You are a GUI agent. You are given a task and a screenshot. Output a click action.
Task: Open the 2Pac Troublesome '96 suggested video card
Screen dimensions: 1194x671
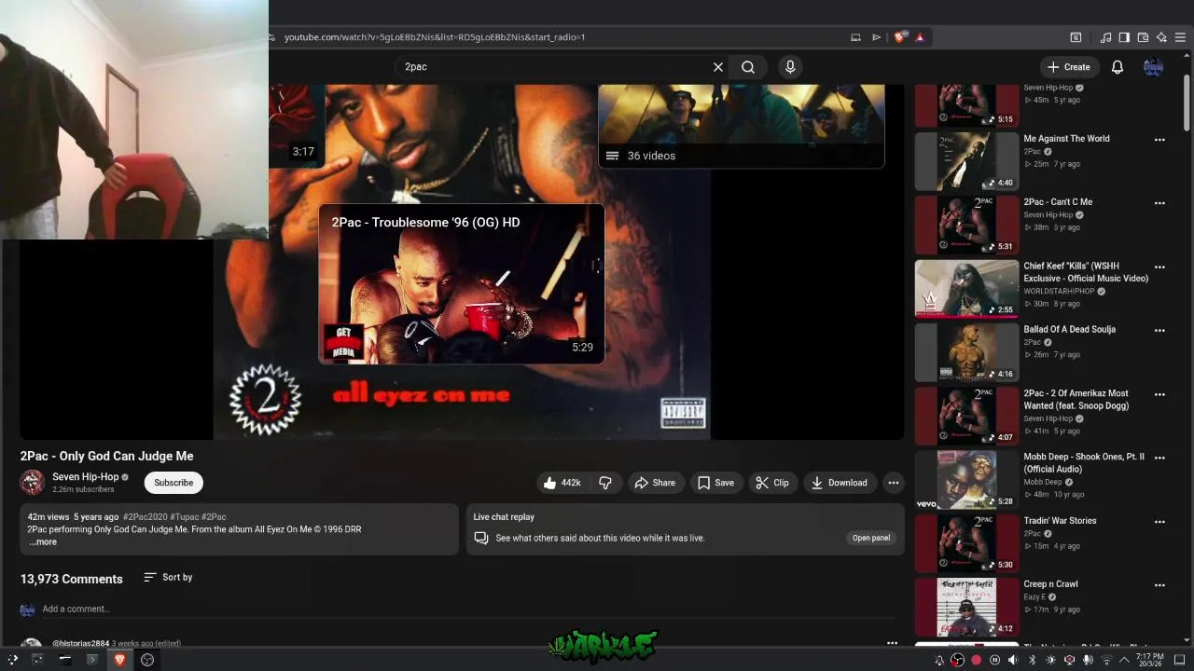pyautogui.click(x=462, y=284)
